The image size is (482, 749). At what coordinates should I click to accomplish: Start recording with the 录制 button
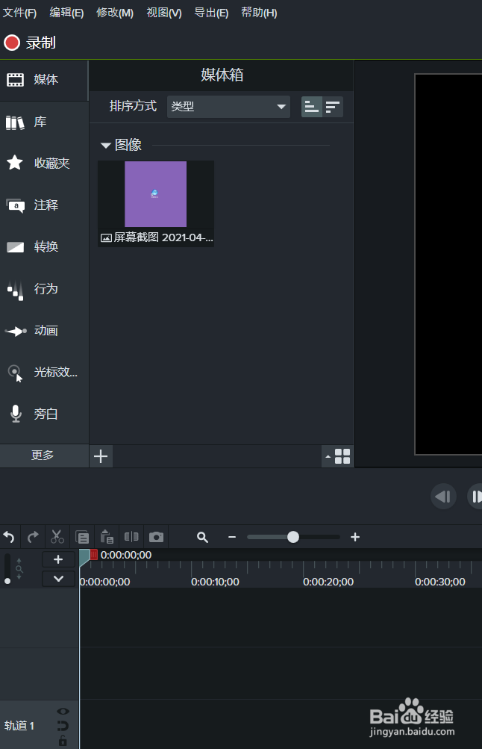pyautogui.click(x=30, y=43)
